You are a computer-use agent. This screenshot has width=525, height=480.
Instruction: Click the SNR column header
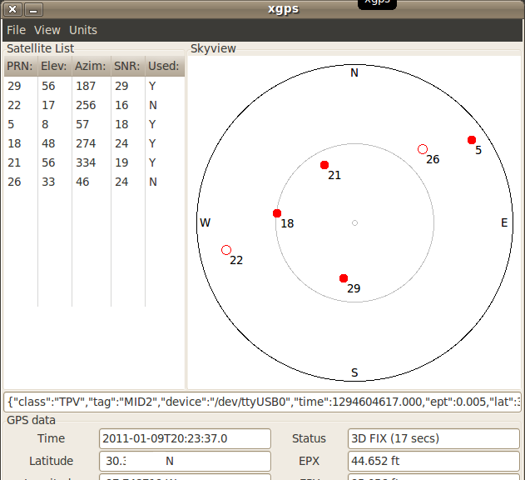[127, 66]
